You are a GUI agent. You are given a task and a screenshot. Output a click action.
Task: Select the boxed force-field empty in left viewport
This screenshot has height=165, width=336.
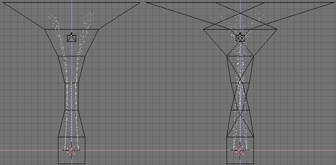72,38
